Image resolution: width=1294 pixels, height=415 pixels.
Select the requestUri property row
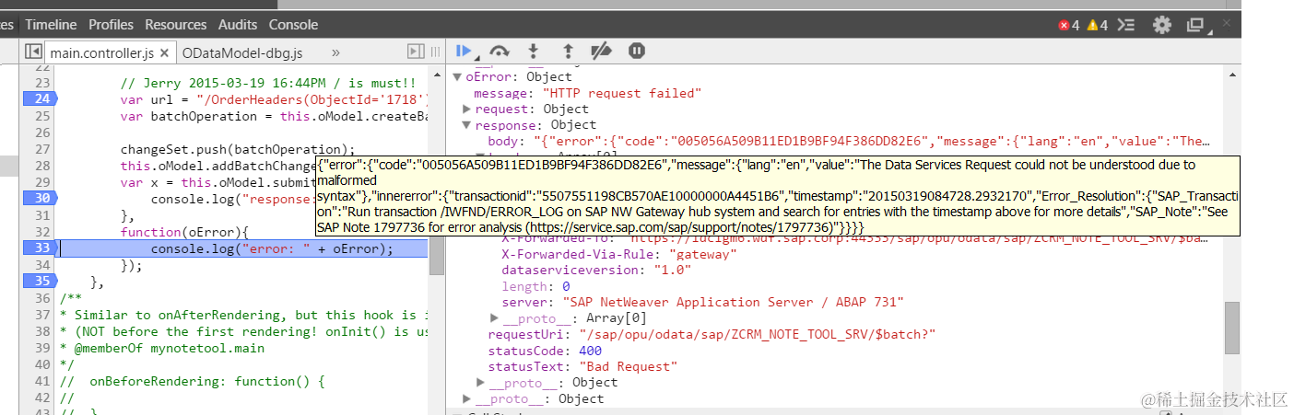[712, 335]
